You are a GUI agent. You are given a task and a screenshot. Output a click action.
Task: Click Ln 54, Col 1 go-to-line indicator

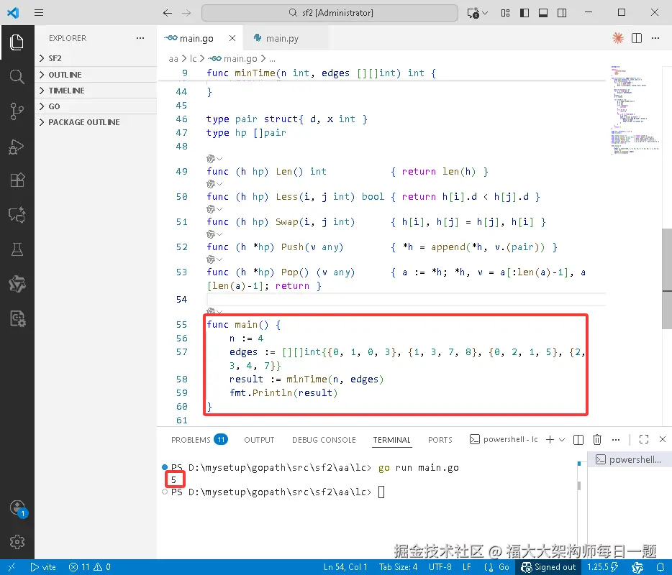pos(345,567)
